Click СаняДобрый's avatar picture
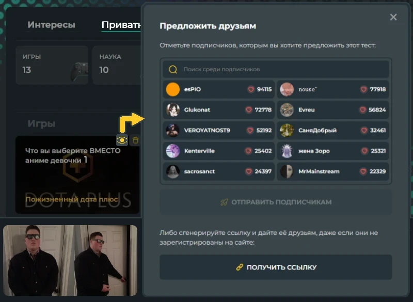Screen dimensions: 413x302 point(287,130)
